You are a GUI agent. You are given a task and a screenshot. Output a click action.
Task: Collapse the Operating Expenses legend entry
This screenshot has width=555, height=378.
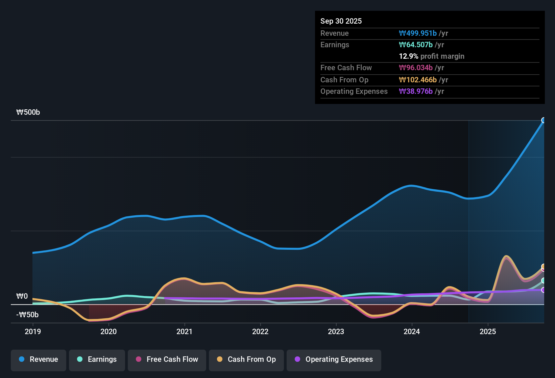(334, 359)
